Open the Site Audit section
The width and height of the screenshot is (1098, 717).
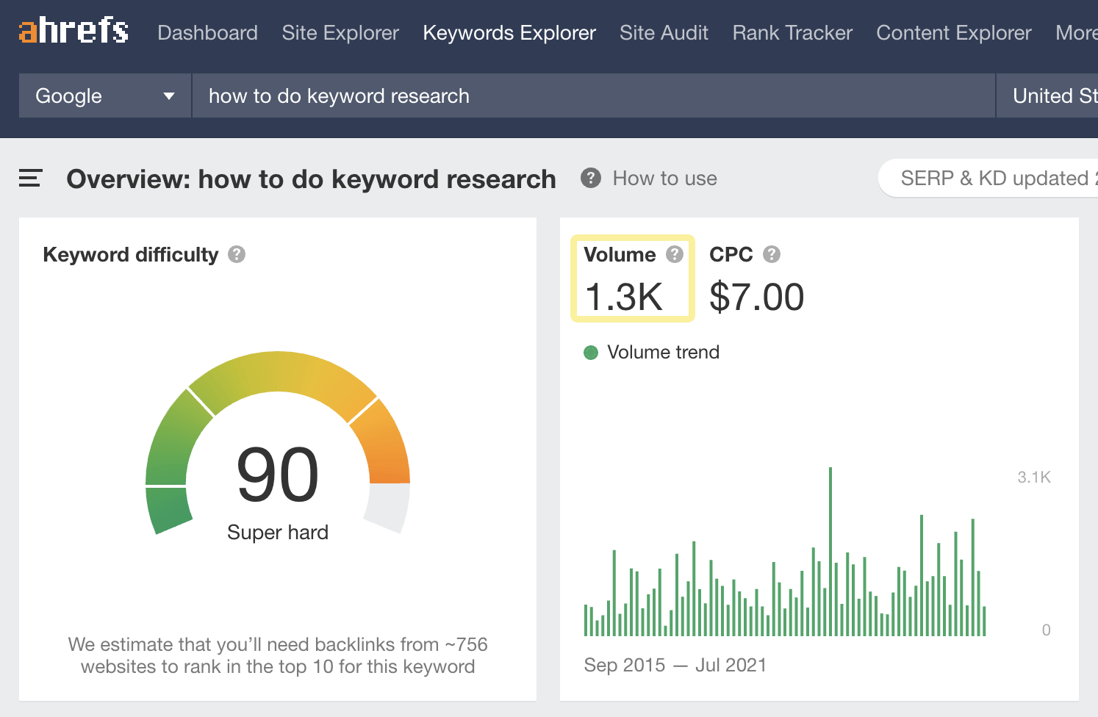(x=664, y=32)
